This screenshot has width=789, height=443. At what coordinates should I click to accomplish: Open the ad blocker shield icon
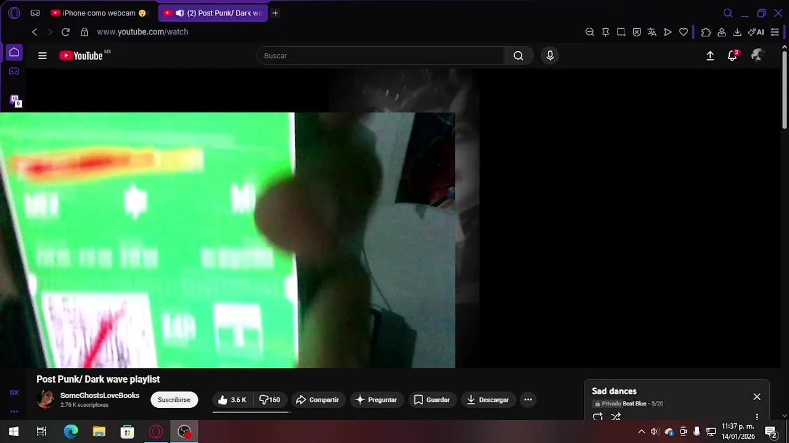tap(637, 32)
